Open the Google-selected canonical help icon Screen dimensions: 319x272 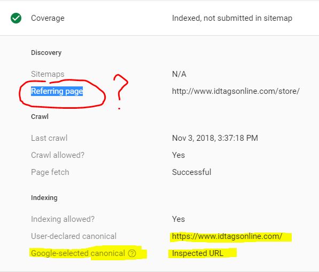132,253
